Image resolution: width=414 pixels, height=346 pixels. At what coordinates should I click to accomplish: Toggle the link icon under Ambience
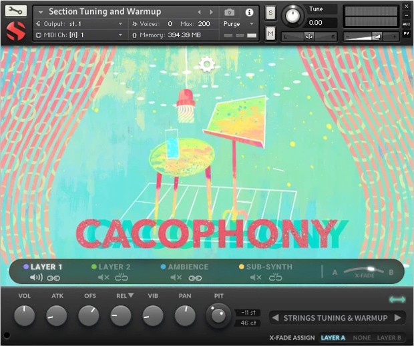pyautogui.click(x=195, y=278)
